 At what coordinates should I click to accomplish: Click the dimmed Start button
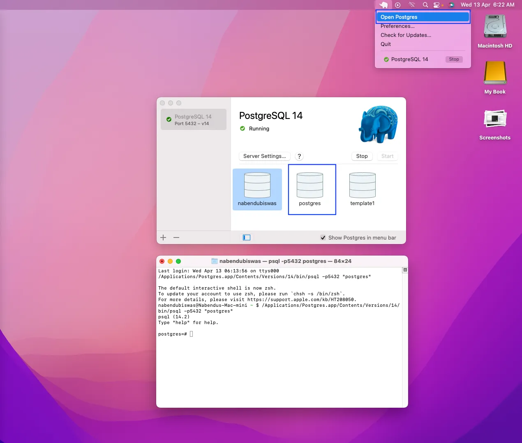387,156
